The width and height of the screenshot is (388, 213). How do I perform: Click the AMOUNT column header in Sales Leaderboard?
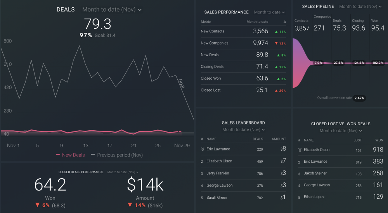[279, 139]
